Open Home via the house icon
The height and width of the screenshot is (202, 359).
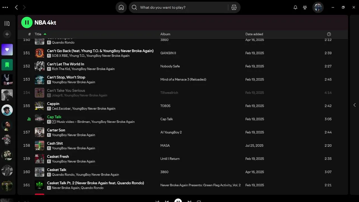pos(121,8)
